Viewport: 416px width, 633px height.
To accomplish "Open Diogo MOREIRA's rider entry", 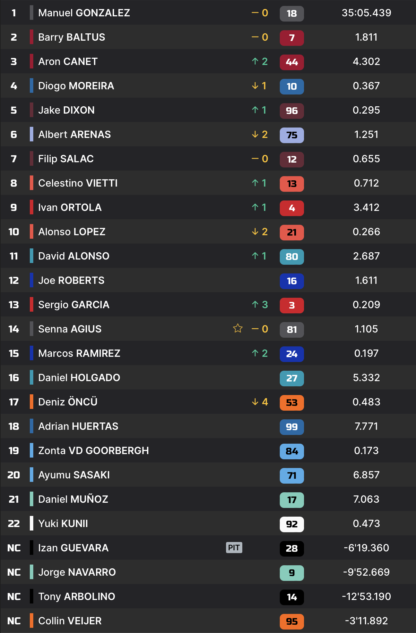I will tap(76, 86).
